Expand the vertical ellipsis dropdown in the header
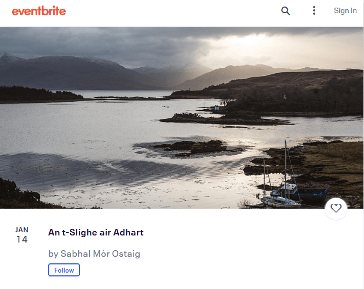This screenshot has height=289, width=364. (x=314, y=11)
